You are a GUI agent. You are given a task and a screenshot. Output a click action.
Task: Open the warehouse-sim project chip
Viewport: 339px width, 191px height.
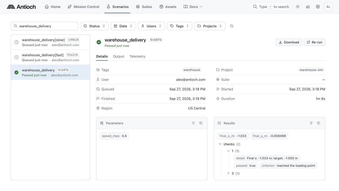point(311,70)
